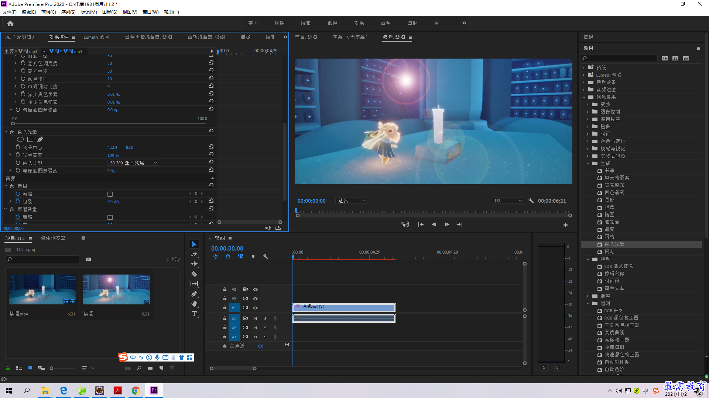Filter 32-bit color effects

675,58
